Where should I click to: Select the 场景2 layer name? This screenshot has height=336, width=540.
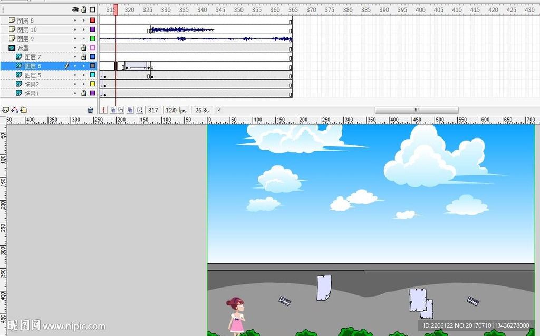coord(32,84)
